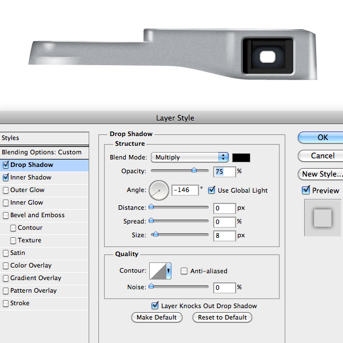Click the New Style button
The width and height of the screenshot is (343, 343).
pyautogui.click(x=321, y=174)
